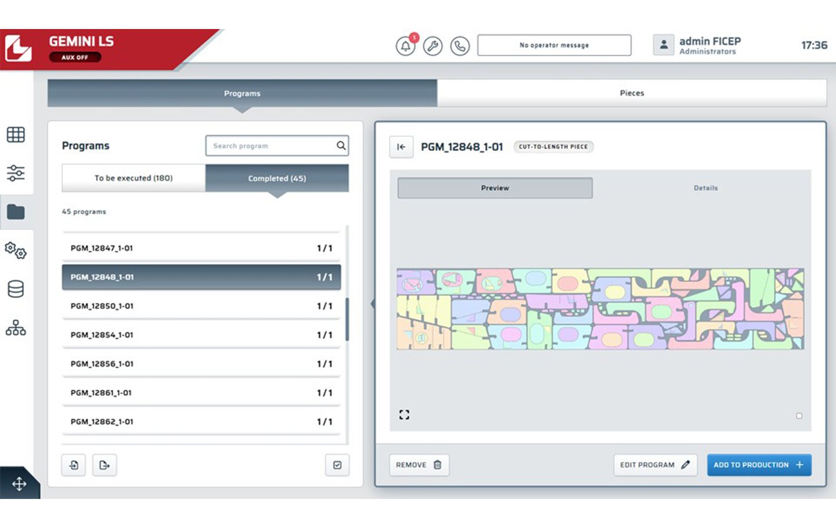Open the maintenance wrench icon
836x528 pixels.
pyautogui.click(x=433, y=46)
